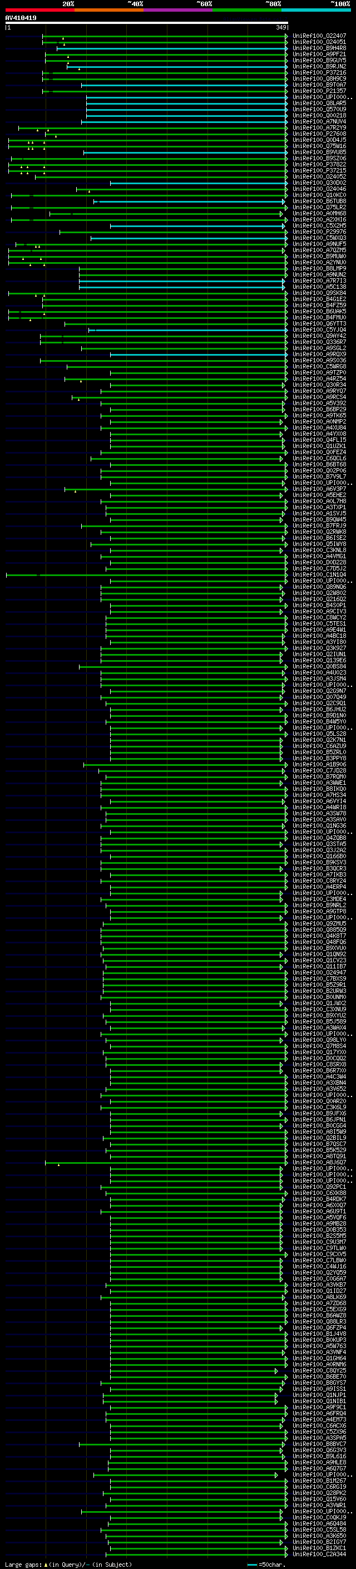Select hit label UniRef100_P29976
Image resolution: width=356 pixels, height=1569 pixels.
319,232
